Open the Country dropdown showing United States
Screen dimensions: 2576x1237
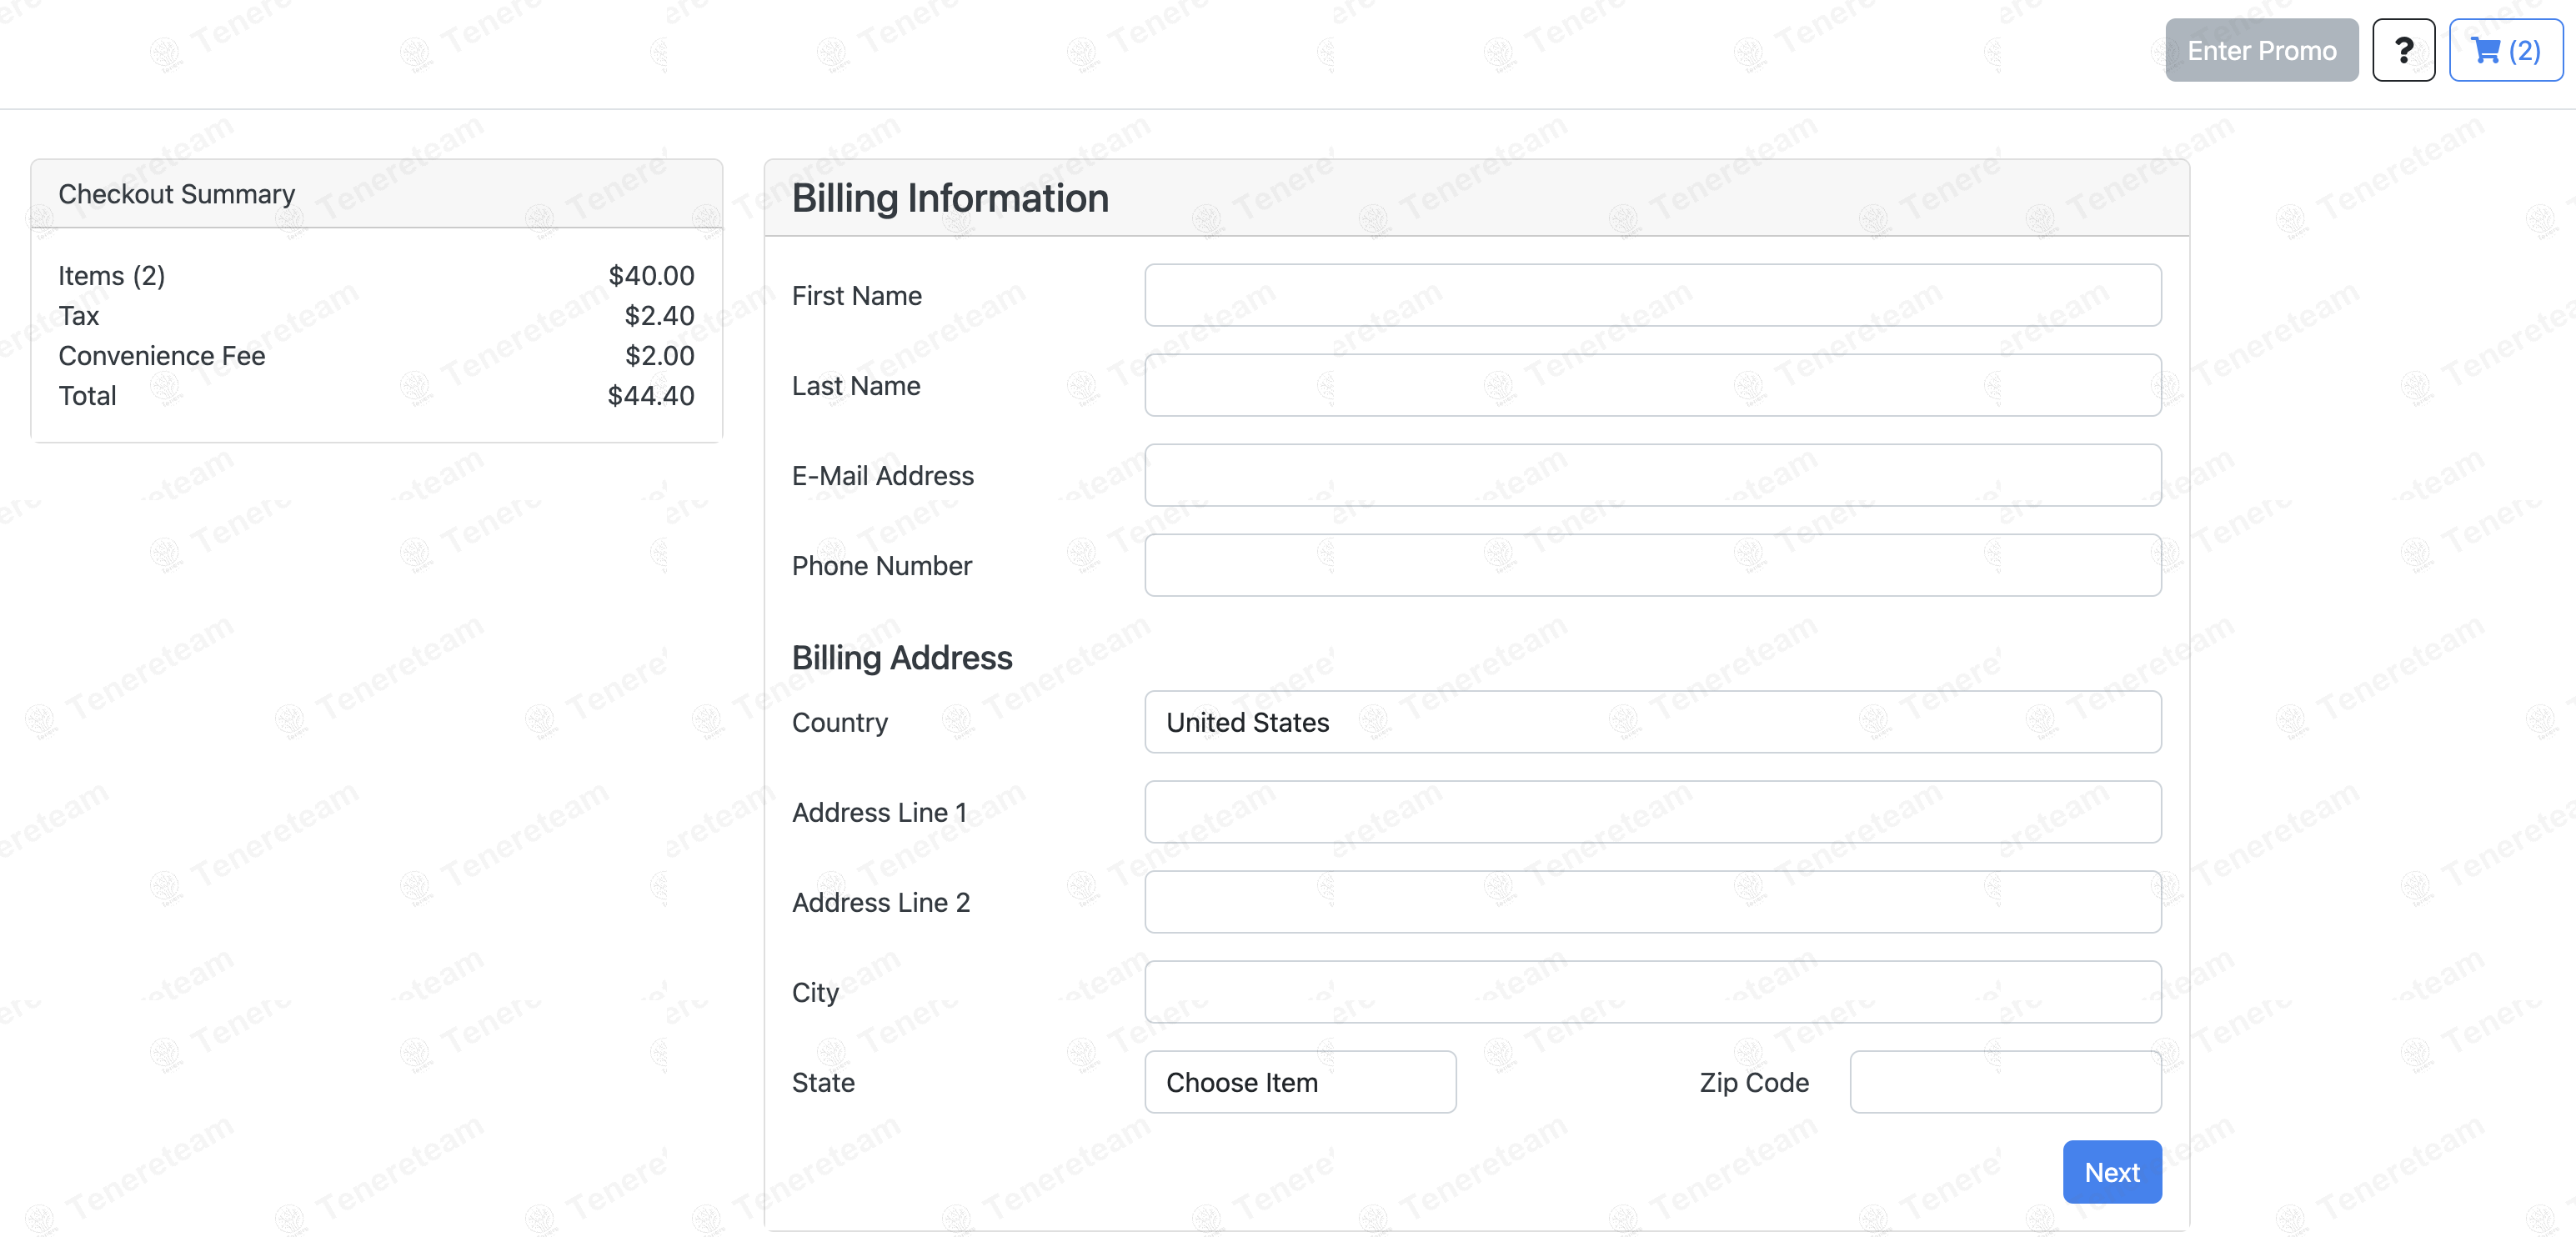1652,722
